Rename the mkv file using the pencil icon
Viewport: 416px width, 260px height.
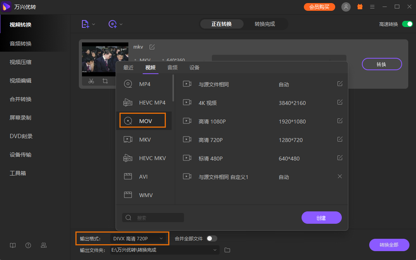pyautogui.click(x=152, y=47)
